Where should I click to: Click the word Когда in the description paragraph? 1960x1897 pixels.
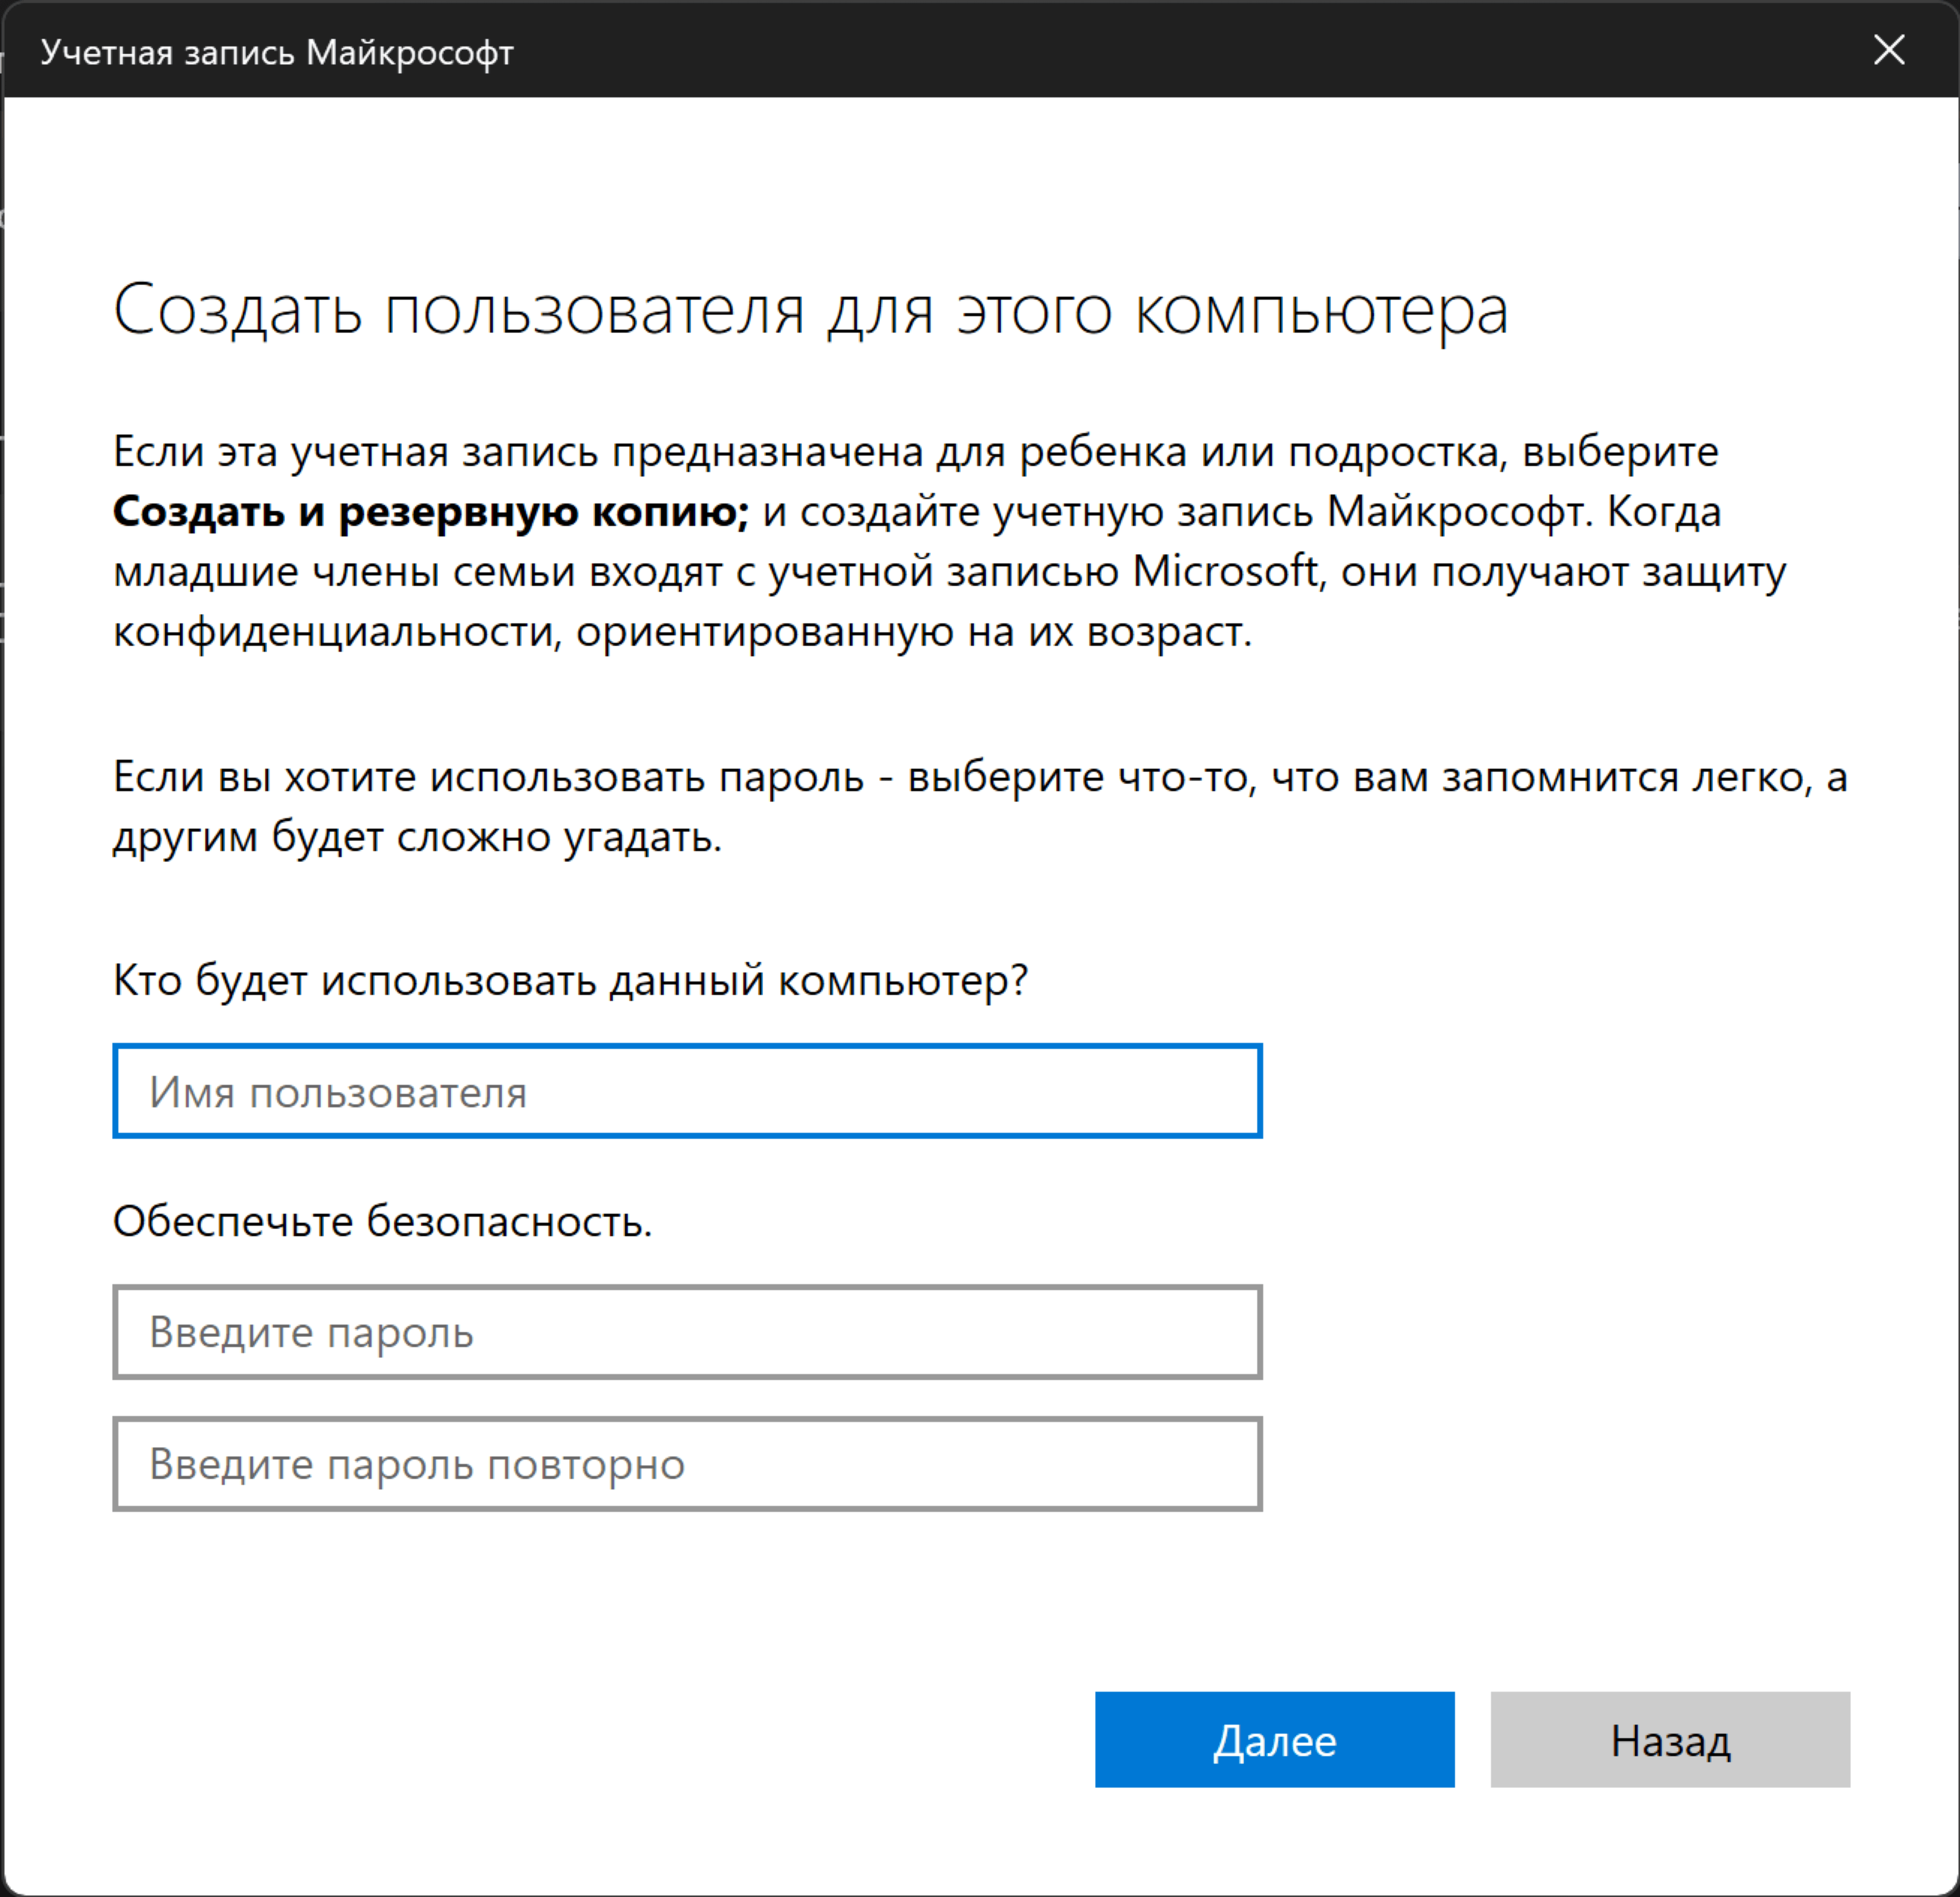(1664, 512)
